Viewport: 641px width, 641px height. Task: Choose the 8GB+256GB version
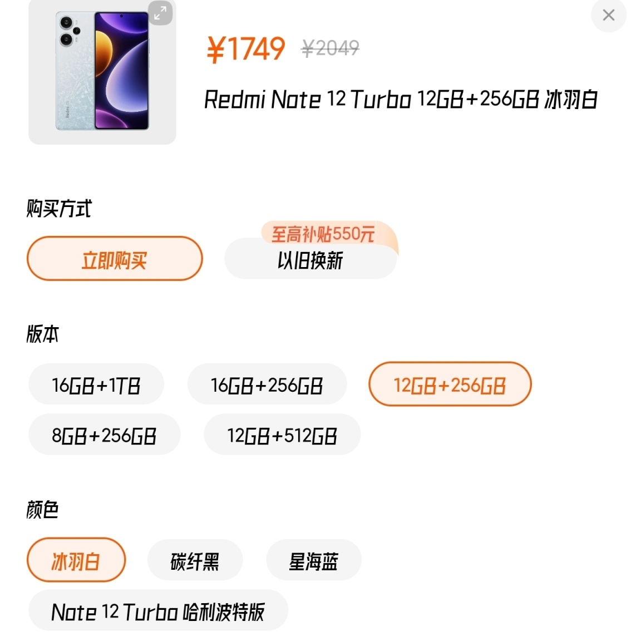click(x=104, y=435)
